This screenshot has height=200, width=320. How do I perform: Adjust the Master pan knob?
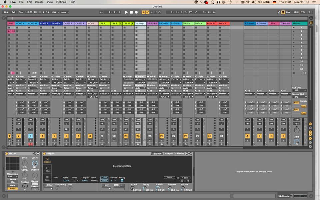pos(297,130)
